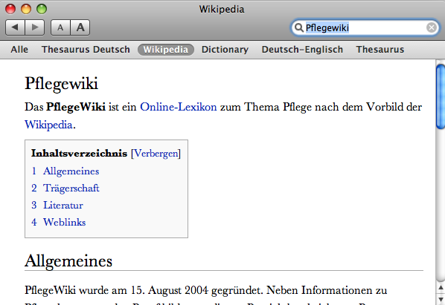Follow the Wikipedia link in the article
Image resolution: width=445 pixels, height=305 pixels.
(x=48, y=125)
